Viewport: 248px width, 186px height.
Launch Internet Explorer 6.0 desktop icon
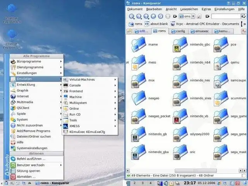(x=12, y=14)
